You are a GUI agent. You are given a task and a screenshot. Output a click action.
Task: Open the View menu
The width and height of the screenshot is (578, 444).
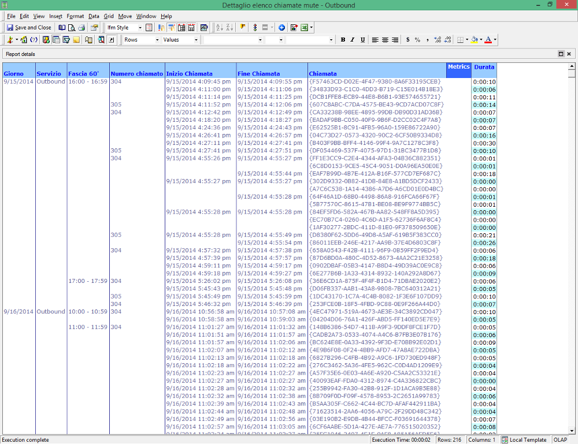tap(39, 16)
